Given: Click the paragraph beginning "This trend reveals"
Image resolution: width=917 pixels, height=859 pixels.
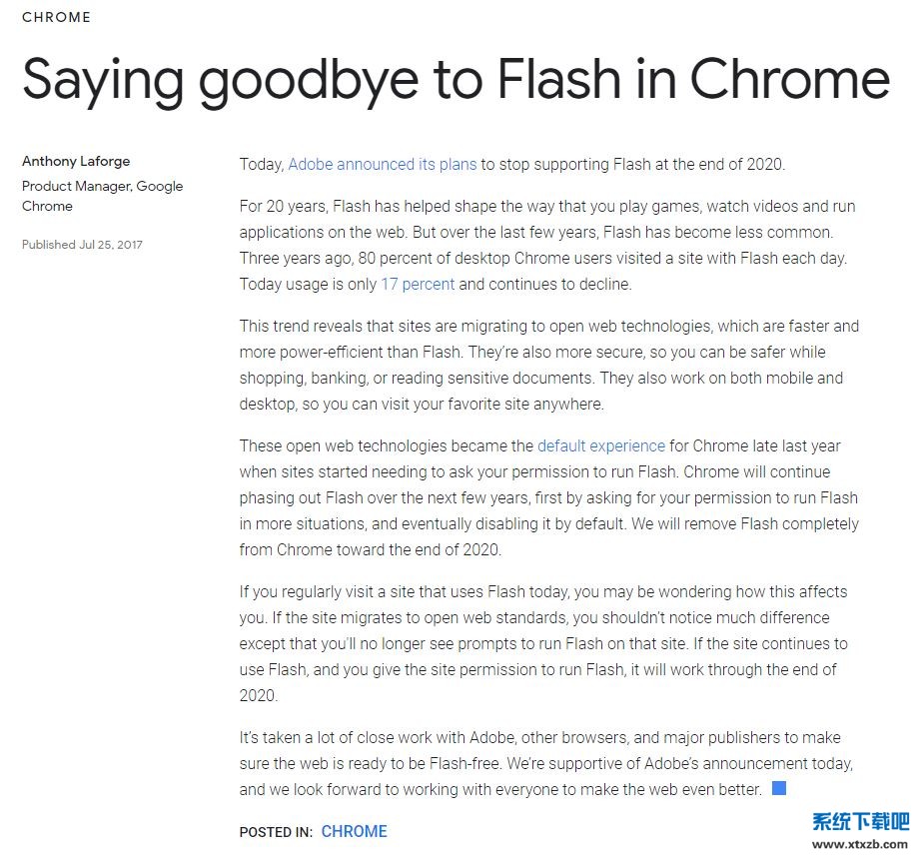Looking at the screenshot, I should (548, 365).
